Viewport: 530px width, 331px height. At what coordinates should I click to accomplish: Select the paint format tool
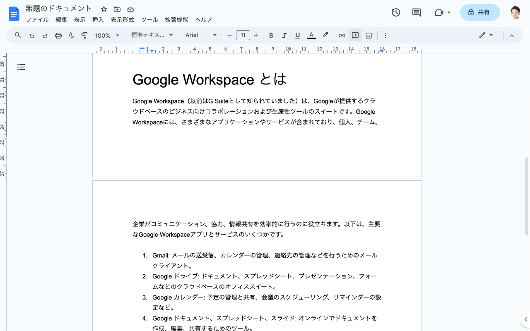[84, 36]
